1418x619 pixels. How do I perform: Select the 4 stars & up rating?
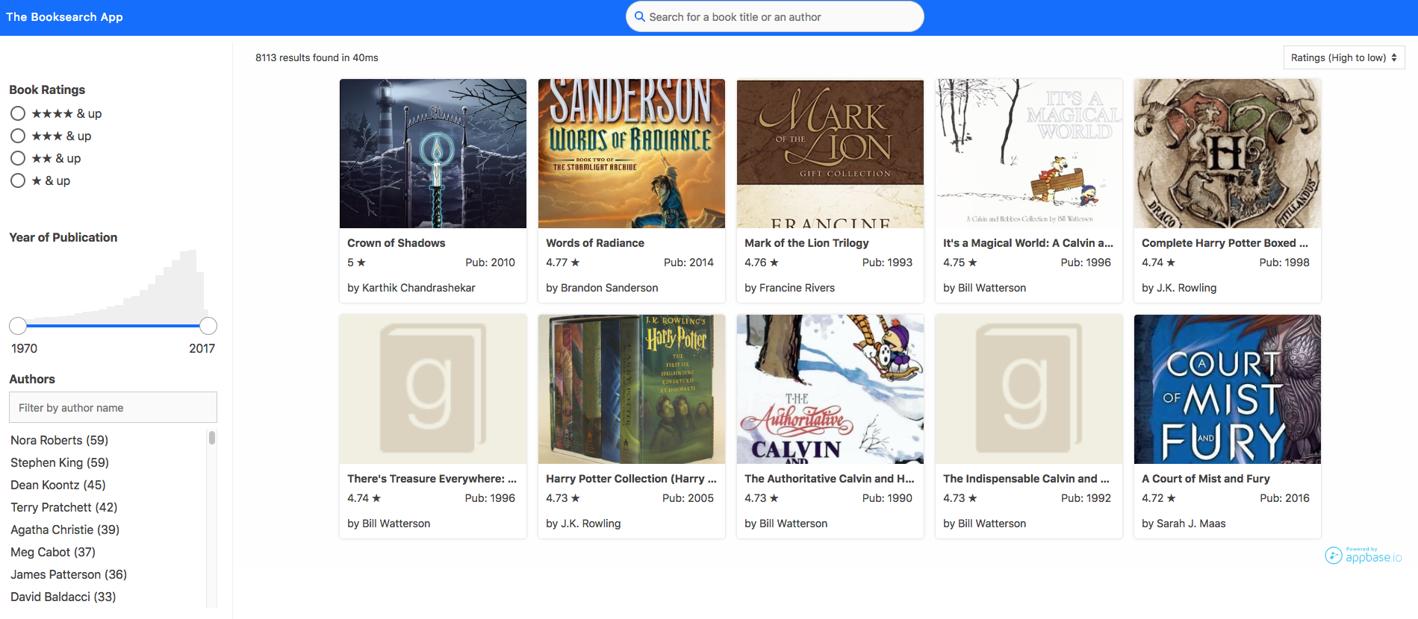(18, 113)
